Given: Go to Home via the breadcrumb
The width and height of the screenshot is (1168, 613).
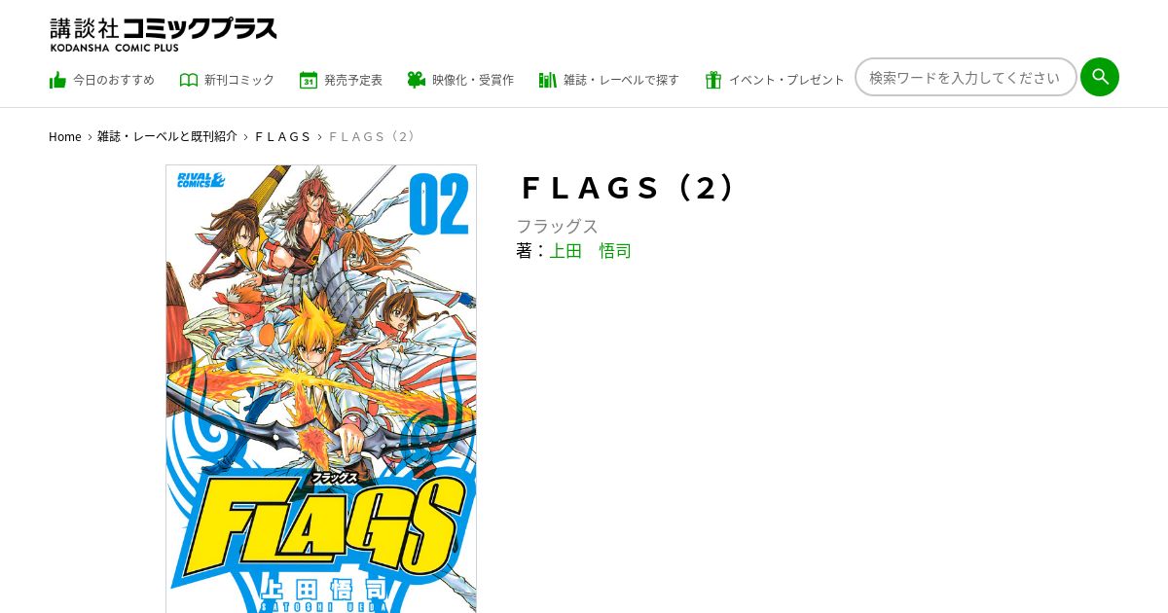Looking at the screenshot, I should tap(65, 137).
